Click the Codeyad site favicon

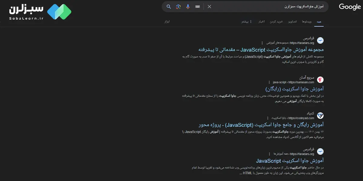point(320,116)
